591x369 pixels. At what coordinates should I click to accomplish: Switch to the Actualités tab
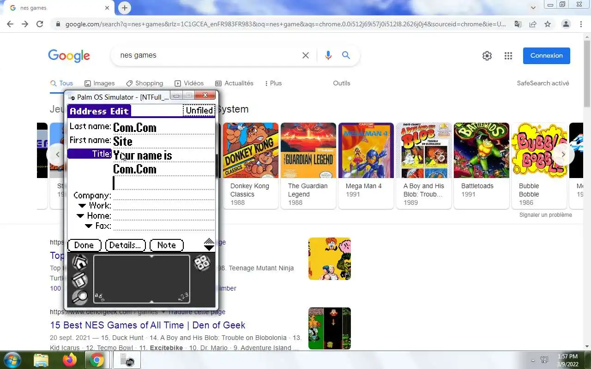pyautogui.click(x=234, y=83)
